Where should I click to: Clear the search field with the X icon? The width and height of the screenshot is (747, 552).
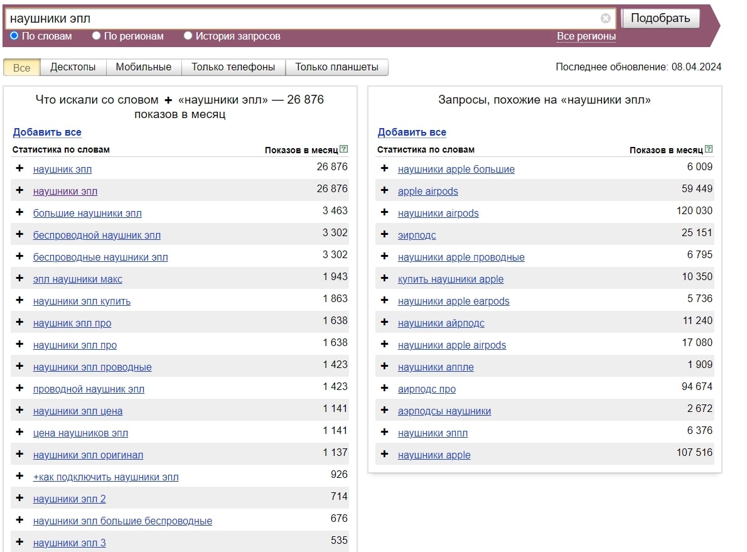click(x=606, y=18)
